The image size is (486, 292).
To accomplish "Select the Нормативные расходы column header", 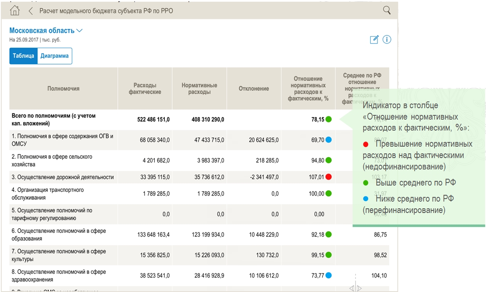I will coord(199,88).
